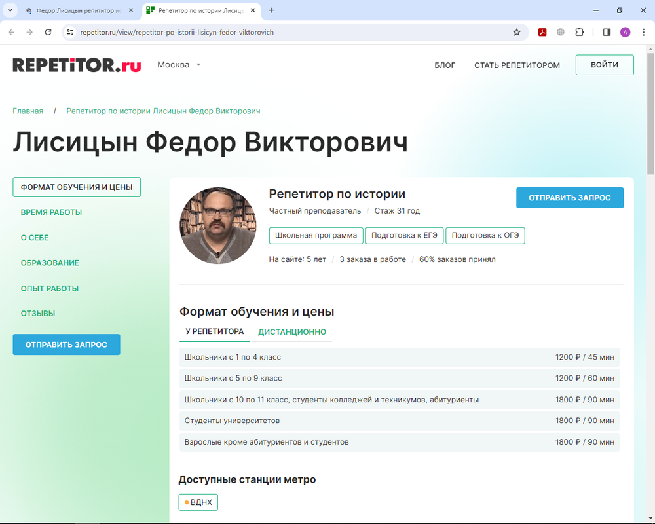Select ФОРМАТ ОБУЧЕНИЯ И ЦЕНЫ sidebar item
The image size is (655, 524).
[x=77, y=187]
